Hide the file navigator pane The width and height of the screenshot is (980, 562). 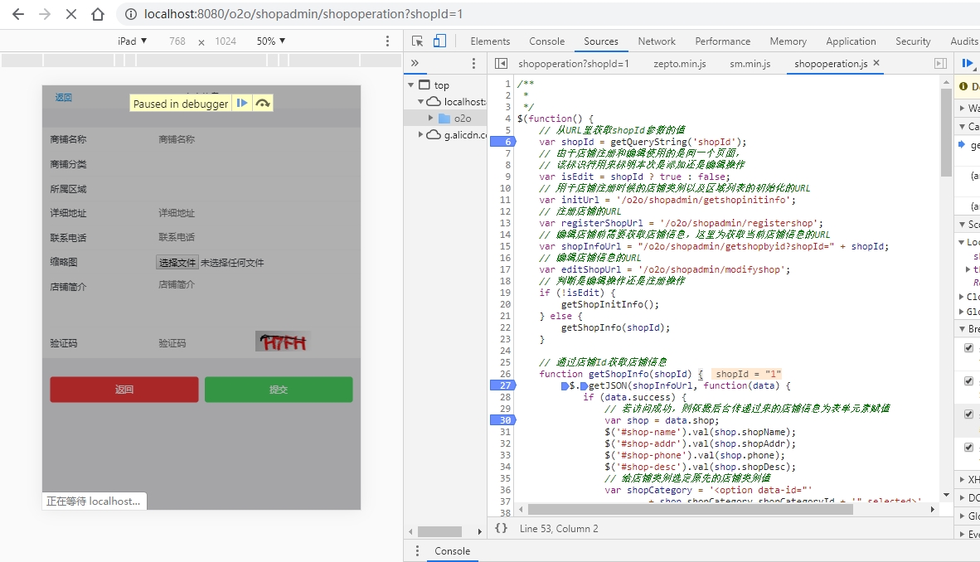click(x=501, y=63)
